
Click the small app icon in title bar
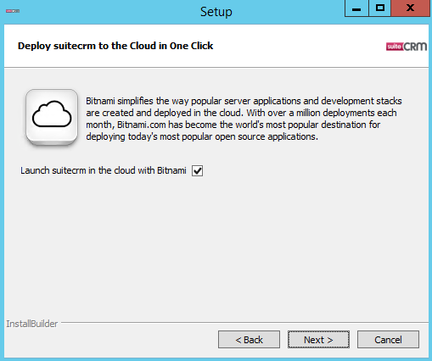(13, 11)
